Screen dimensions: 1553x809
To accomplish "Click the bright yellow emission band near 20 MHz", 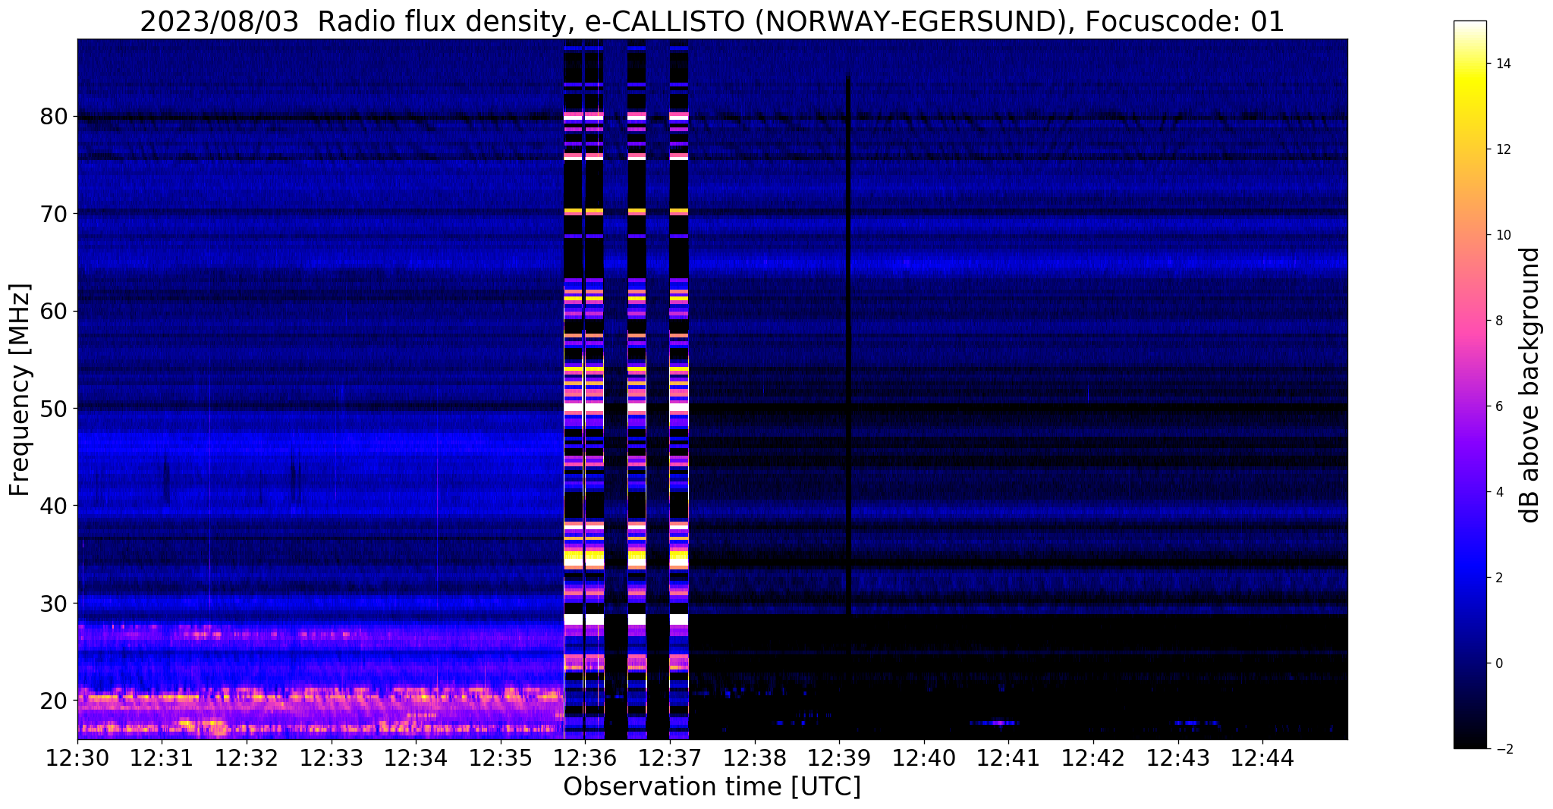I will [319, 695].
